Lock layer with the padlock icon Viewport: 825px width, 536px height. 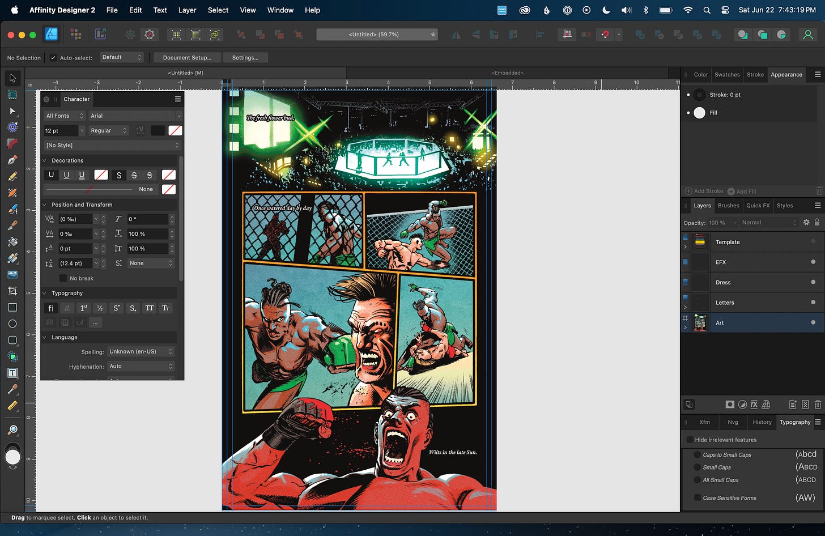point(817,223)
